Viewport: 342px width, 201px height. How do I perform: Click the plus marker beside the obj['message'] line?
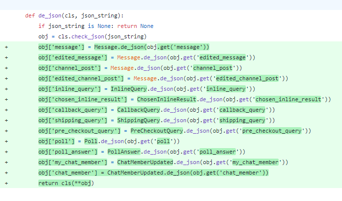click(x=6, y=47)
